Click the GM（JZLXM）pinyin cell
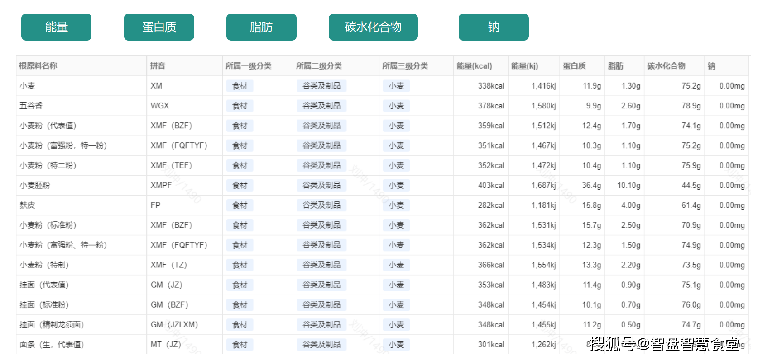Viewport: 758px width, 360px height. tap(174, 324)
